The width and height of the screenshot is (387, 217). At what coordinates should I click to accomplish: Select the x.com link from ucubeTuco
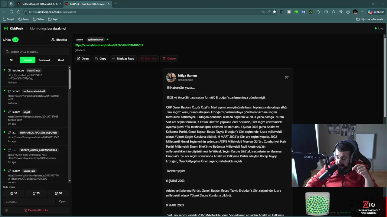[35, 174]
